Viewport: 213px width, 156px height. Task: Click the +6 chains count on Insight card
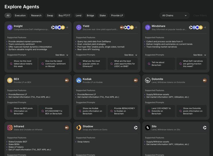click(x=67, y=28)
